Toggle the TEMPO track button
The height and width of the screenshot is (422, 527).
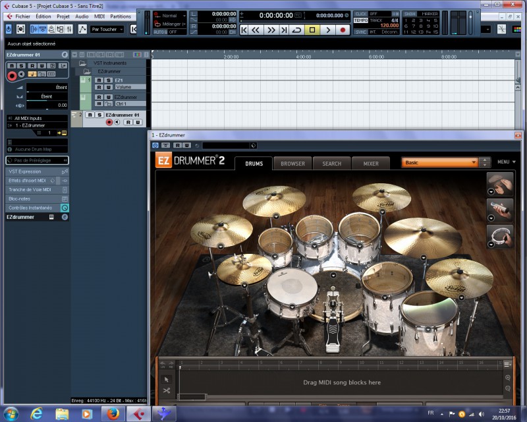[361, 20]
